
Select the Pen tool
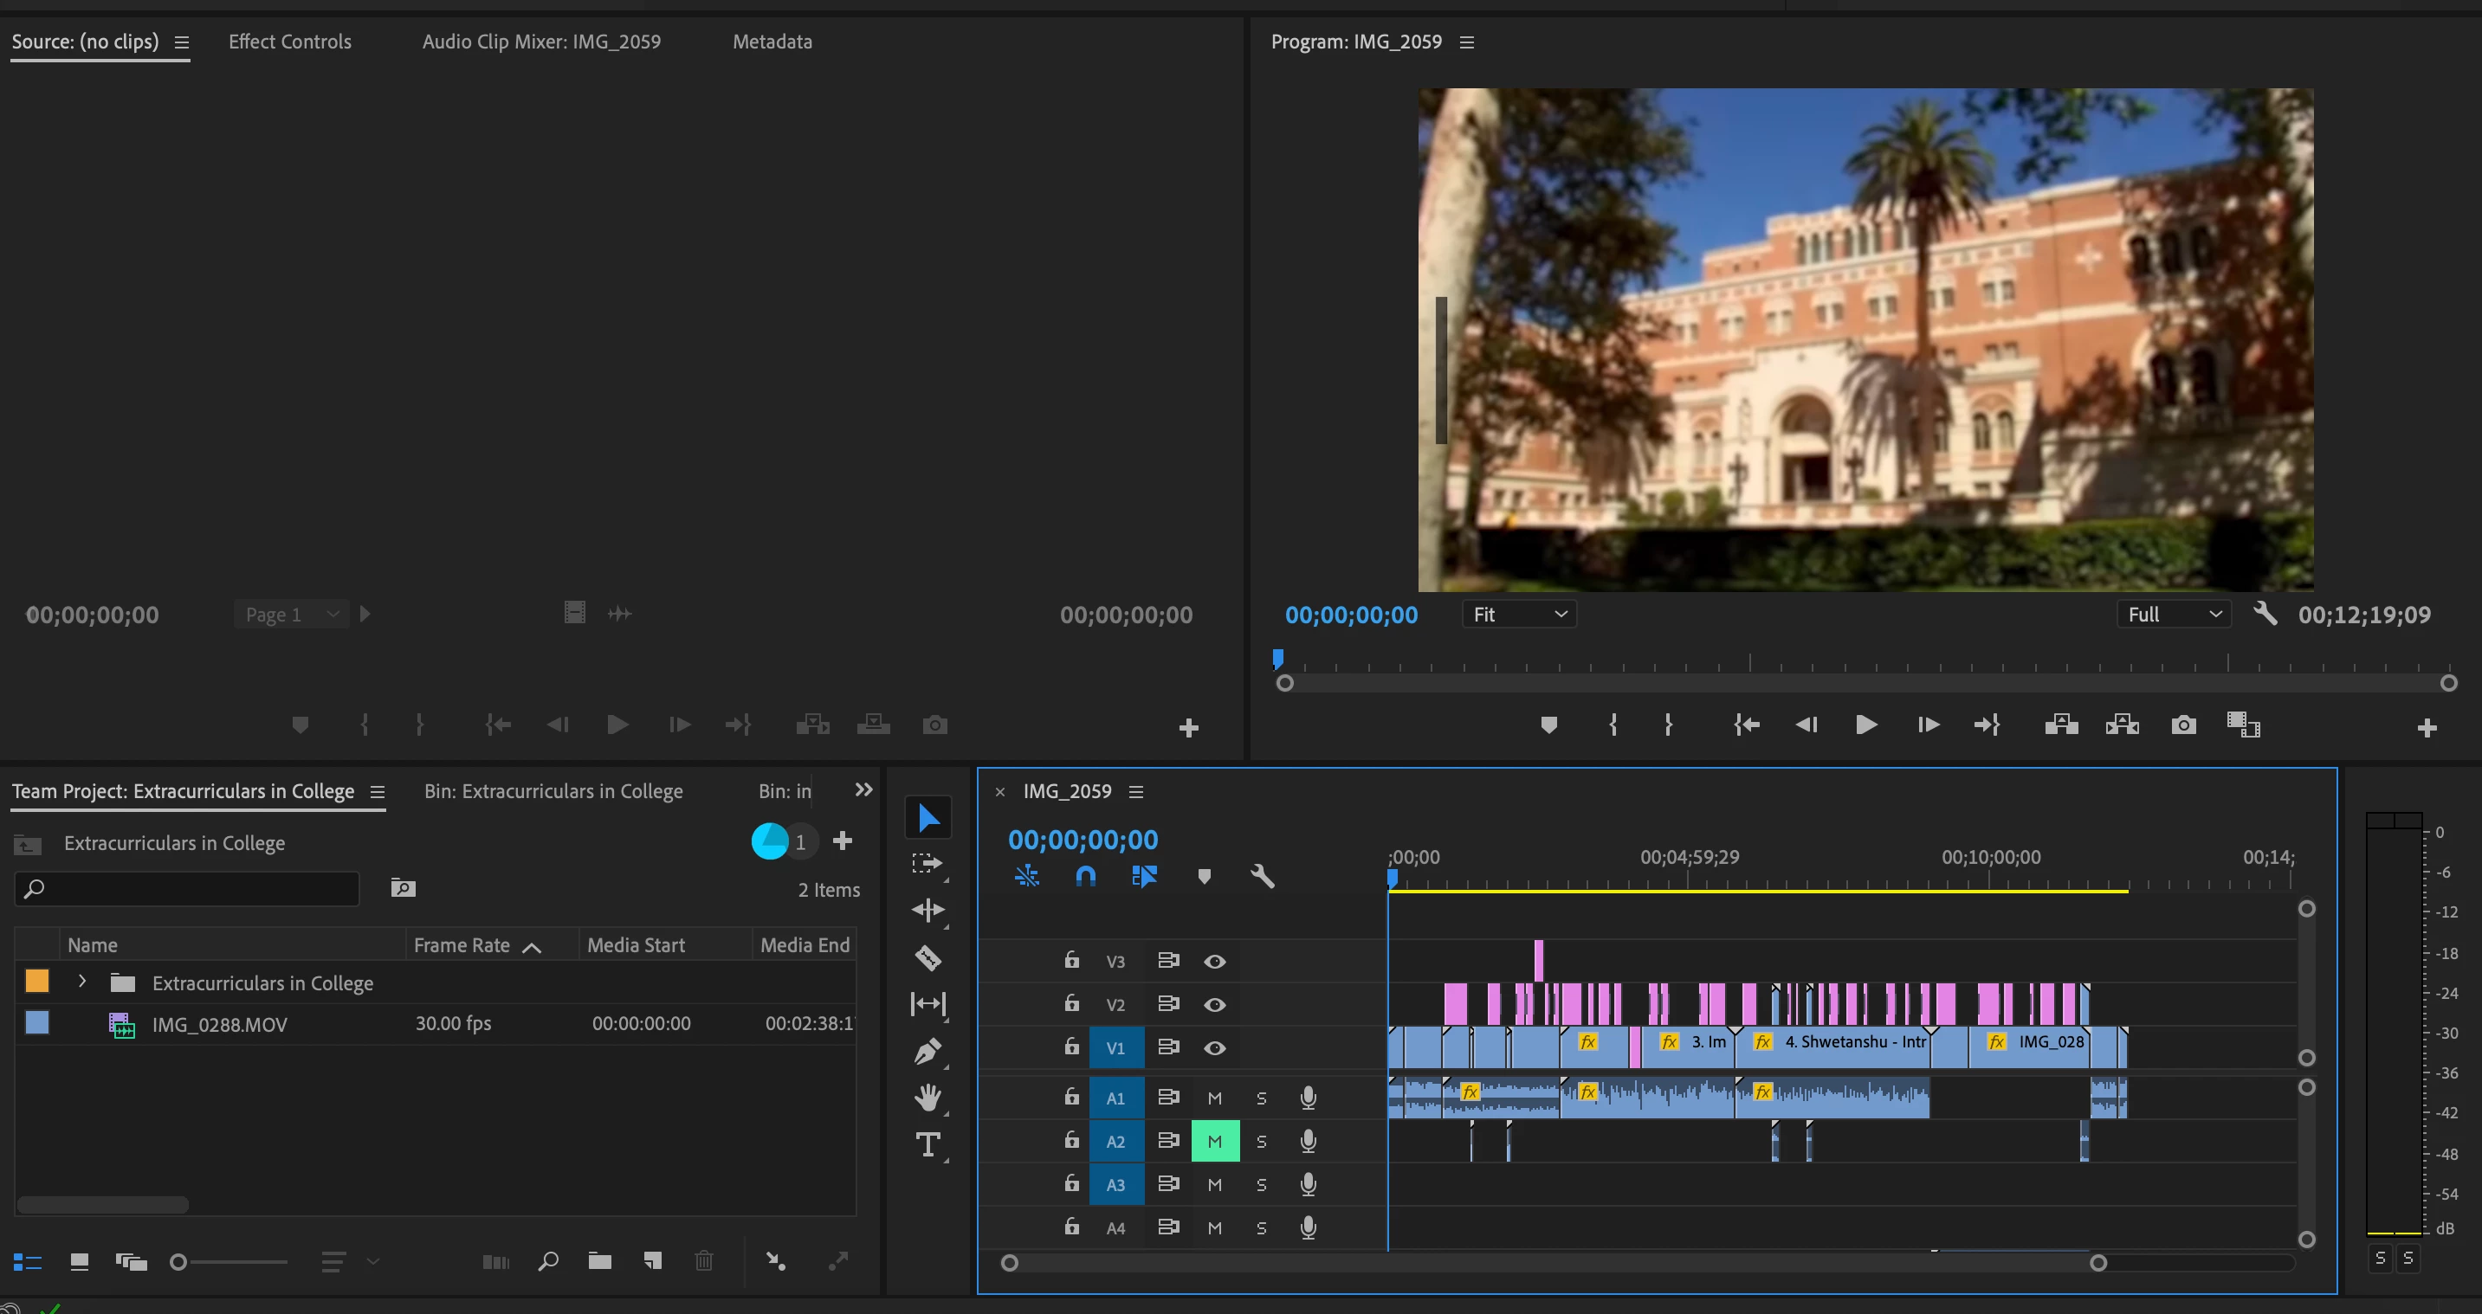(x=928, y=1051)
